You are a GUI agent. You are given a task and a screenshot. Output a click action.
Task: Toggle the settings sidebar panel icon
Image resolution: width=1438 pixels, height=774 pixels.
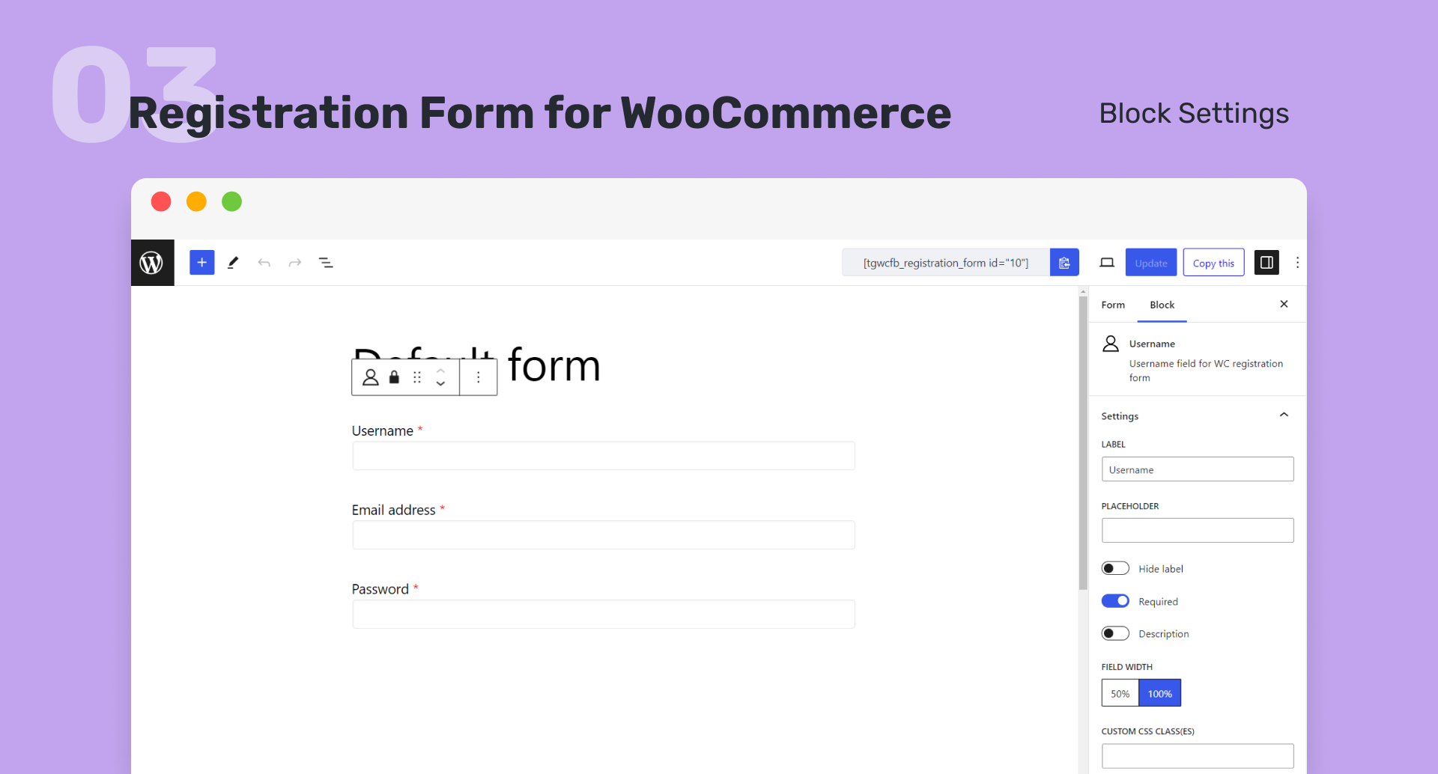pos(1266,263)
